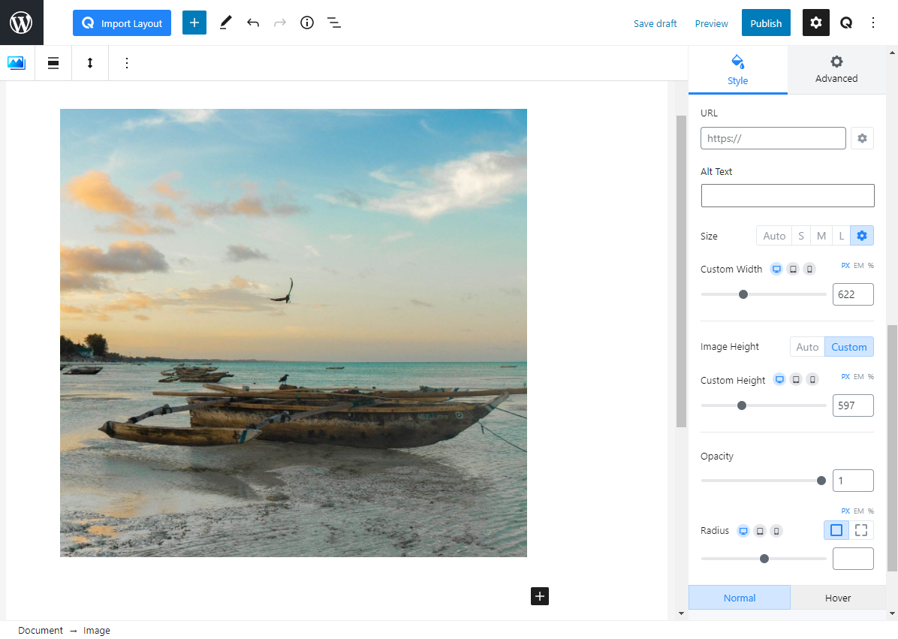The width and height of the screenshot is (898, 639).
Task: Click the vertical move arrows icon
Action: coord(90,63)
